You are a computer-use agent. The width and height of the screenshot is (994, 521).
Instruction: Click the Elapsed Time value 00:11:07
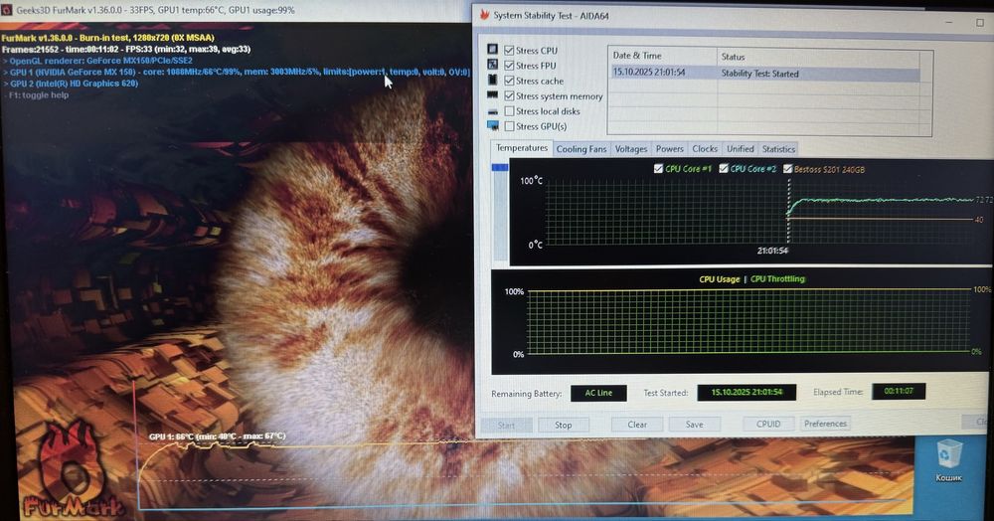899,391
